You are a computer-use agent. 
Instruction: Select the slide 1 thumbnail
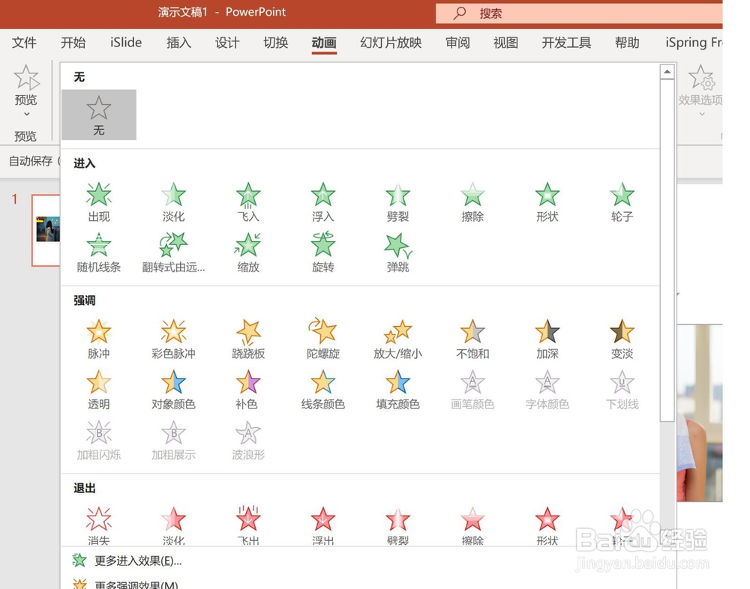(x=46, y=229)
